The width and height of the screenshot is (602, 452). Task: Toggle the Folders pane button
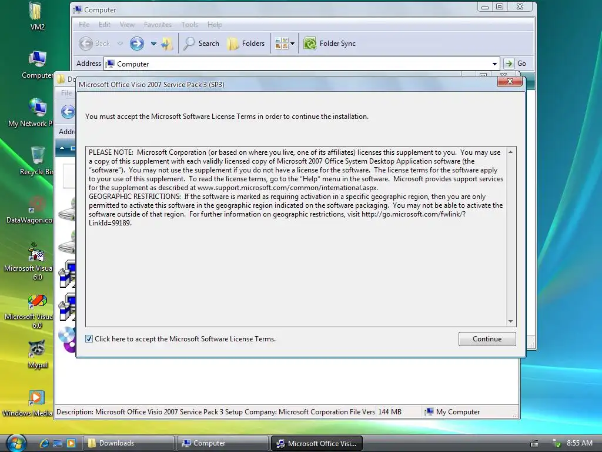click(246, 44)
